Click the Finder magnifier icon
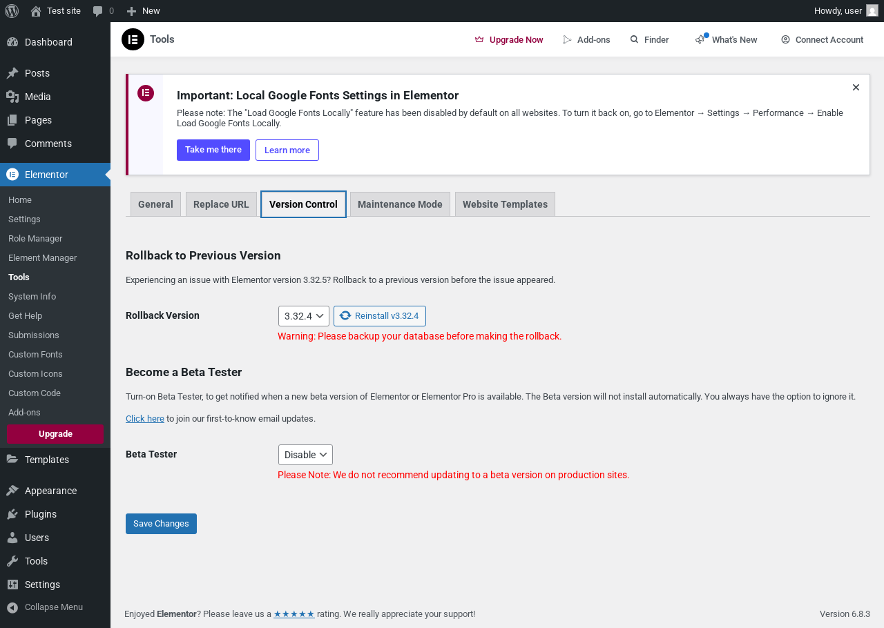The height and width of the screenshot is (628, 884). click(x=634, y=40)
